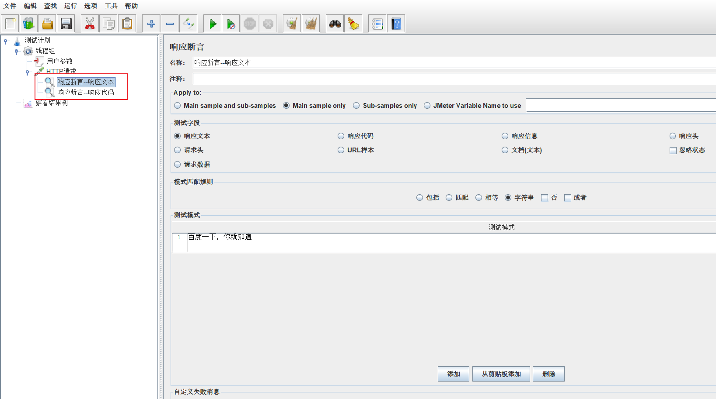Collapse the 线程组 tree node
Viewport: 716px width, 399px height.
click(17, 52)
